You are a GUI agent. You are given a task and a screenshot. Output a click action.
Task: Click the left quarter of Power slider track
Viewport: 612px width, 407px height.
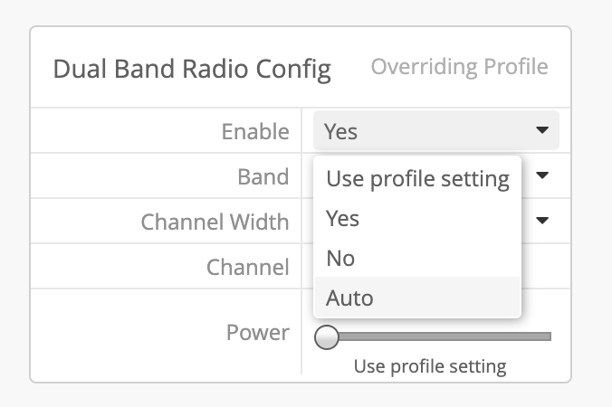click(x=380, y=337)
